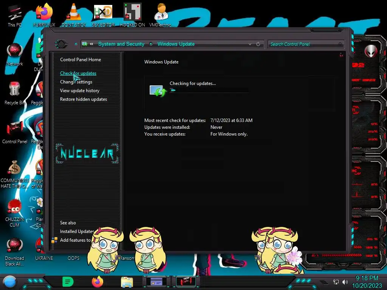387x290 pixels.
Task: Open Control Panel Home
Action: (80, 59)
